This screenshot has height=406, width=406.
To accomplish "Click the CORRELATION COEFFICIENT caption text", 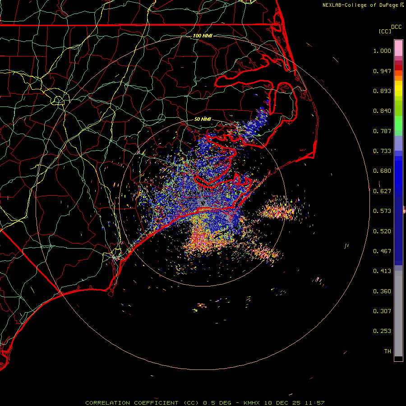I will pos(132,403).
